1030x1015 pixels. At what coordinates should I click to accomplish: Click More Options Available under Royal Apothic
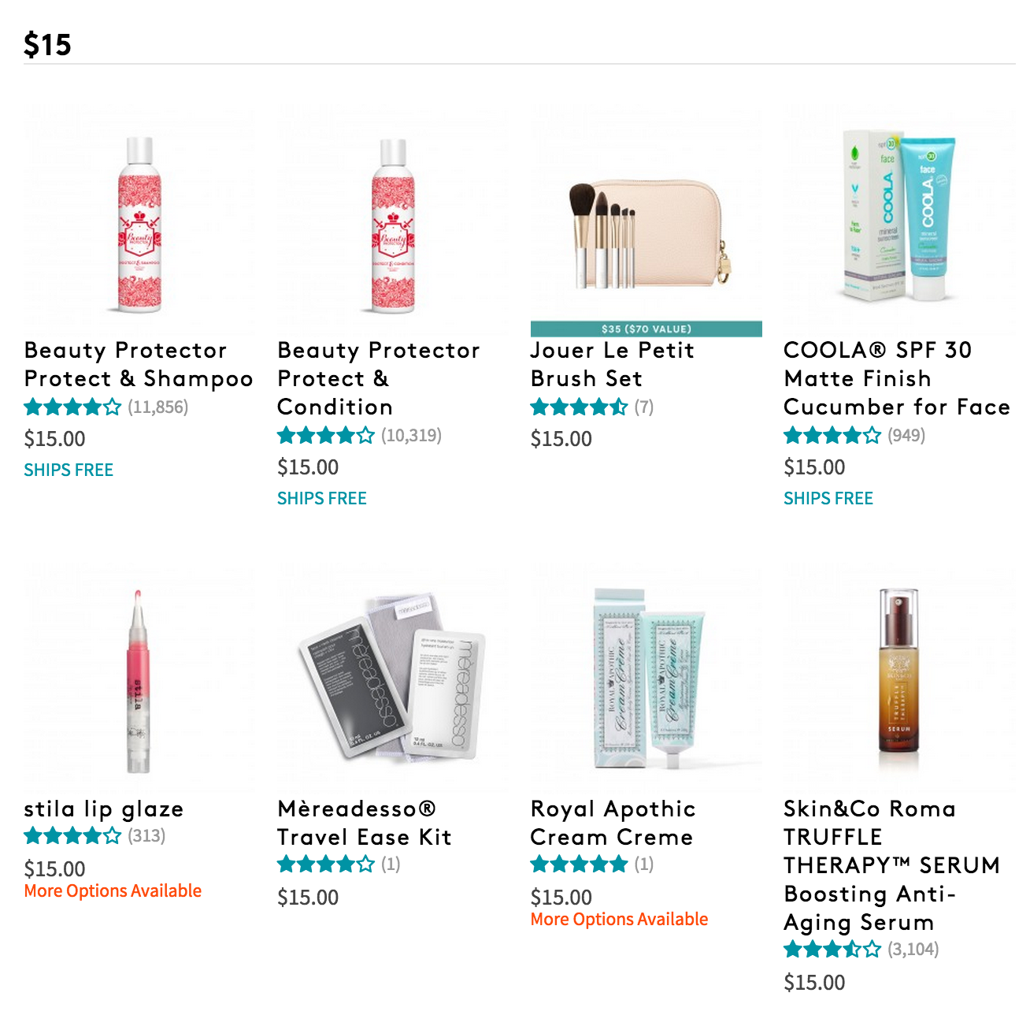(x=619, y=920)
